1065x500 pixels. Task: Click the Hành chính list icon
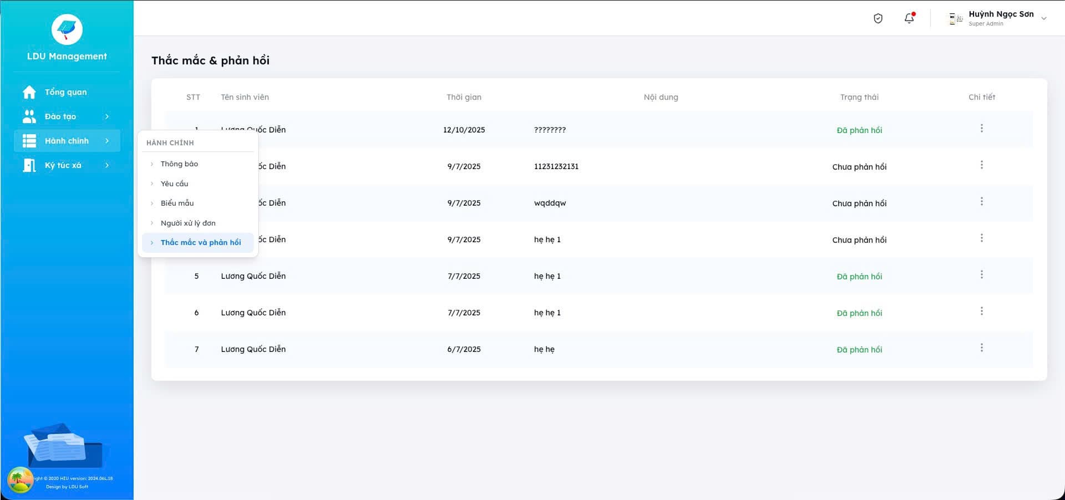(x=29, y=141)
